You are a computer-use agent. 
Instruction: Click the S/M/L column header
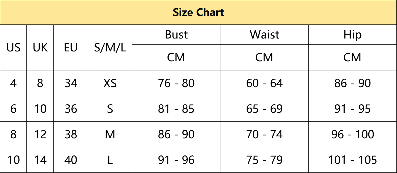click(110, 48)
